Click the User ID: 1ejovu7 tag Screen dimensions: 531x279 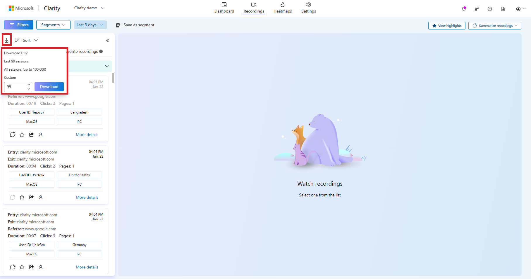[32, 112]
